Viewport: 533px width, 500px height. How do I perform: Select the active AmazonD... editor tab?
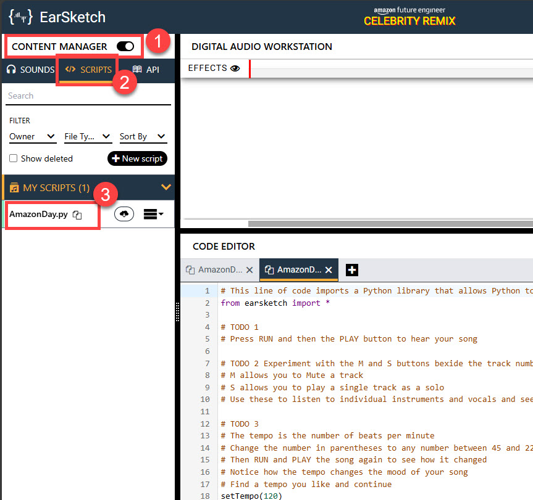point(299,269)
